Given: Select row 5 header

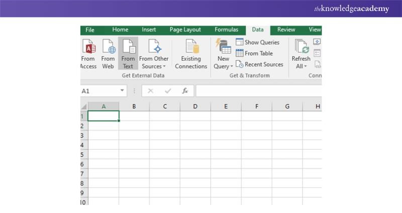Looking at the screenshot, I should tap(83, 155).
